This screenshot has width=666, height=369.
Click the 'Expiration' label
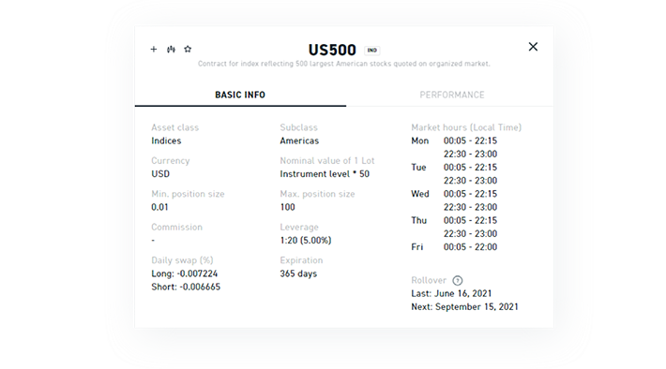pyautogui.click(x=301, y=260)
